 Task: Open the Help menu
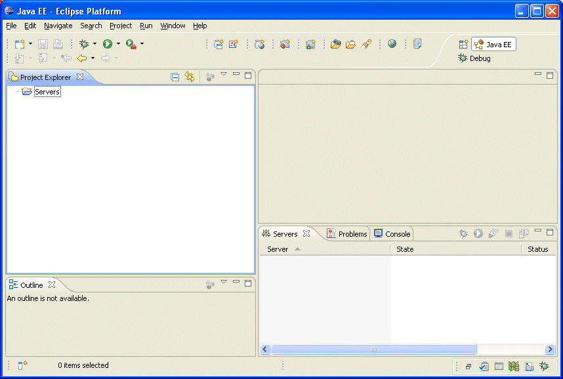point(200,26)
